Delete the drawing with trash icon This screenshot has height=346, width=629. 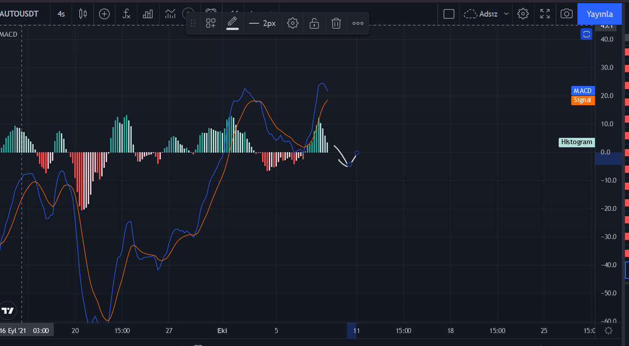click(x=337, y=24)
